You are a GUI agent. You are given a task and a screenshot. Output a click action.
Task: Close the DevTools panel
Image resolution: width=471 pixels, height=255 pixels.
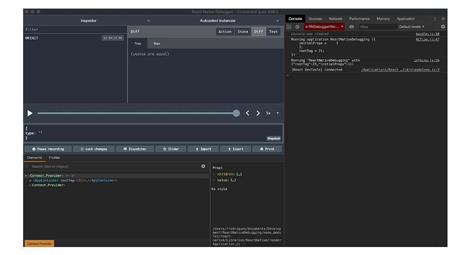(x=443, y=18)
